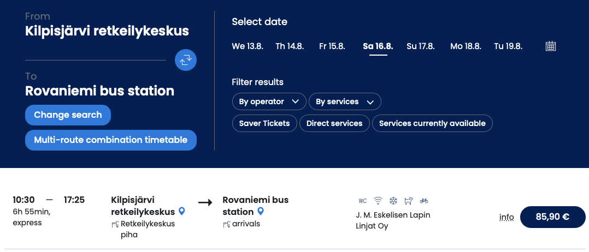Select date Tu 19.8.
The height and width of the screenshot is (252, 589).
click(x=508, y=46)
